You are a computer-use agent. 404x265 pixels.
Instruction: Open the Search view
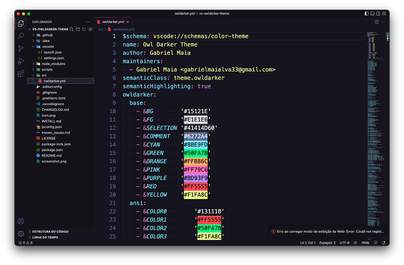[x=21, y=36]
